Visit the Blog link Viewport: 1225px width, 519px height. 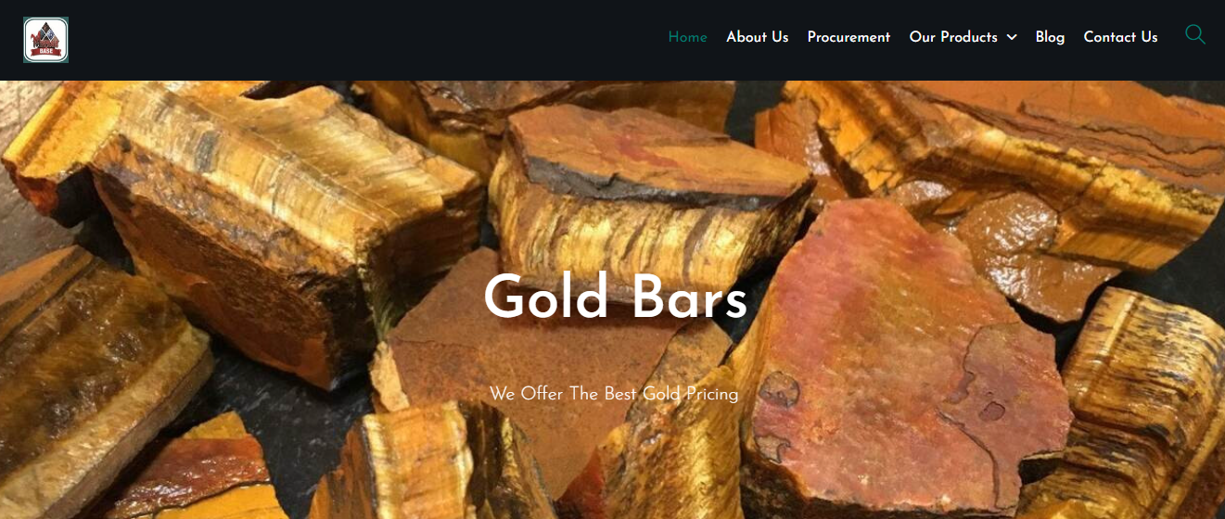(1050, 37)
